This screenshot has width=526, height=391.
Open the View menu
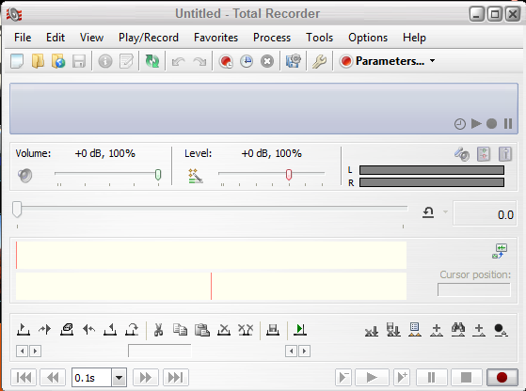pos(91,38)
